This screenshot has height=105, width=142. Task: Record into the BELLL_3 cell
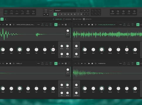(10, 64)
